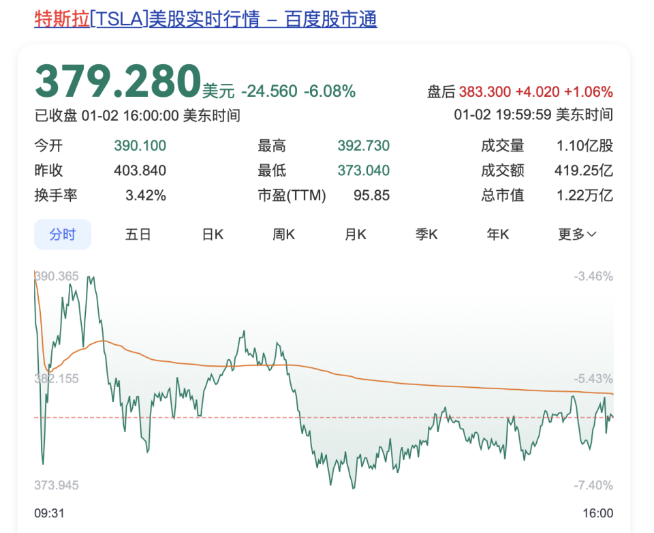Click the 最高 label
This screenshot has height=533, width=654.
click(272, 146)
